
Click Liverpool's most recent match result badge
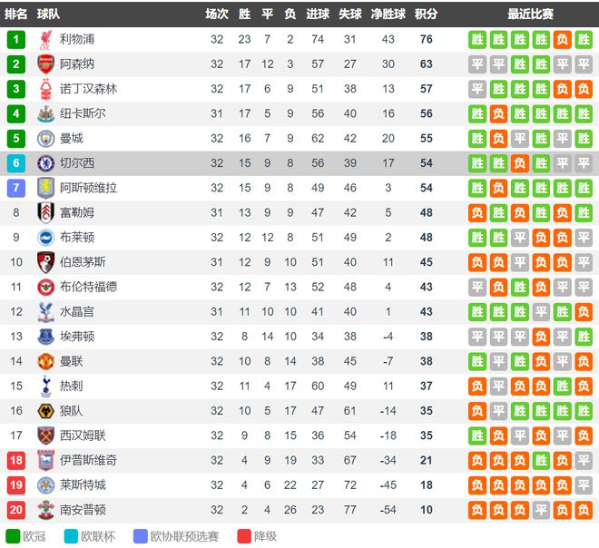click(477, 39)
